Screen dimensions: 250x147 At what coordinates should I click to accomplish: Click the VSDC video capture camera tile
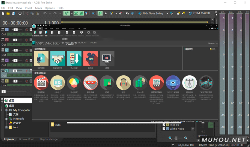(90, 58)
